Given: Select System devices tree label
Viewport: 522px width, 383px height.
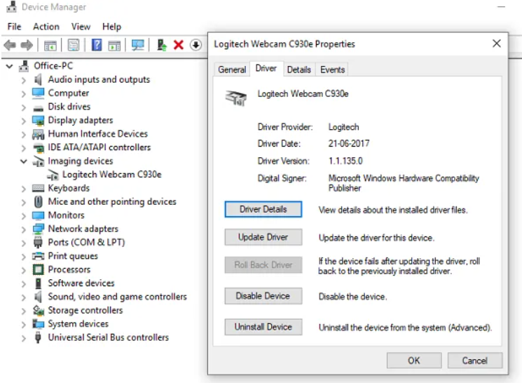Looking at the screenshot, I should pyautogui.click(x=78, y=323).
